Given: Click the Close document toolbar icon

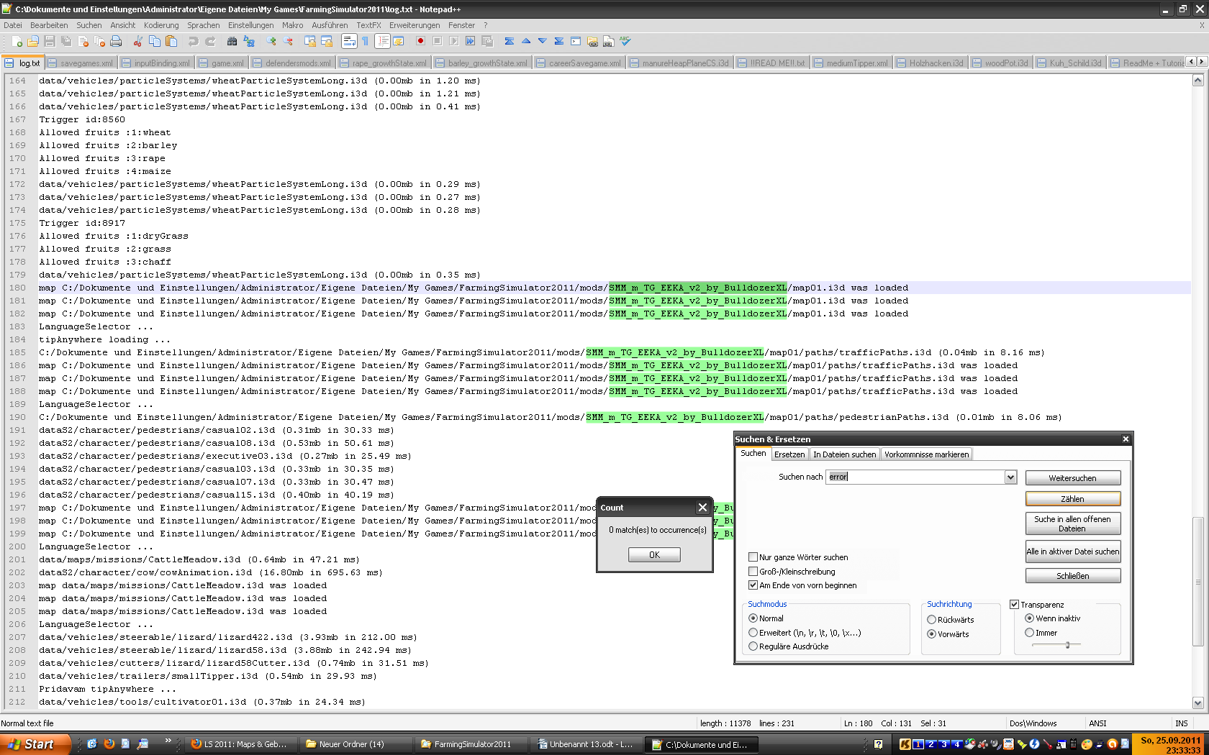Looking at the screenshot, I should [83, 42].
